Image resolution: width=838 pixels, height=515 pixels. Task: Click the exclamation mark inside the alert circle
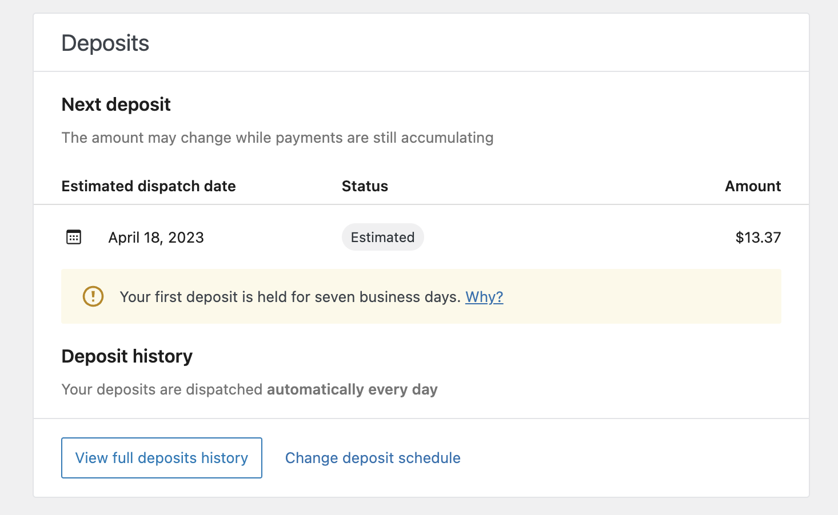(93, 296)
